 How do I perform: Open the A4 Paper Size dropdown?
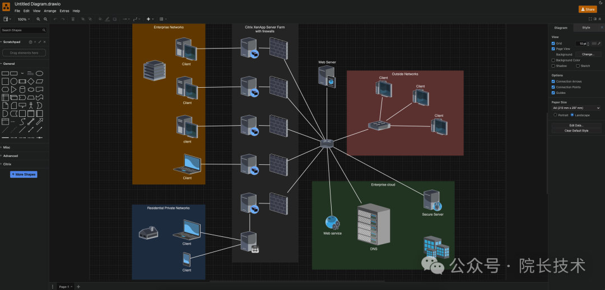tap(576, 108)
